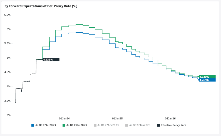221x136 pixels.
Task: Select the green 4.339% end value tag
Action: tap(207, 77)
